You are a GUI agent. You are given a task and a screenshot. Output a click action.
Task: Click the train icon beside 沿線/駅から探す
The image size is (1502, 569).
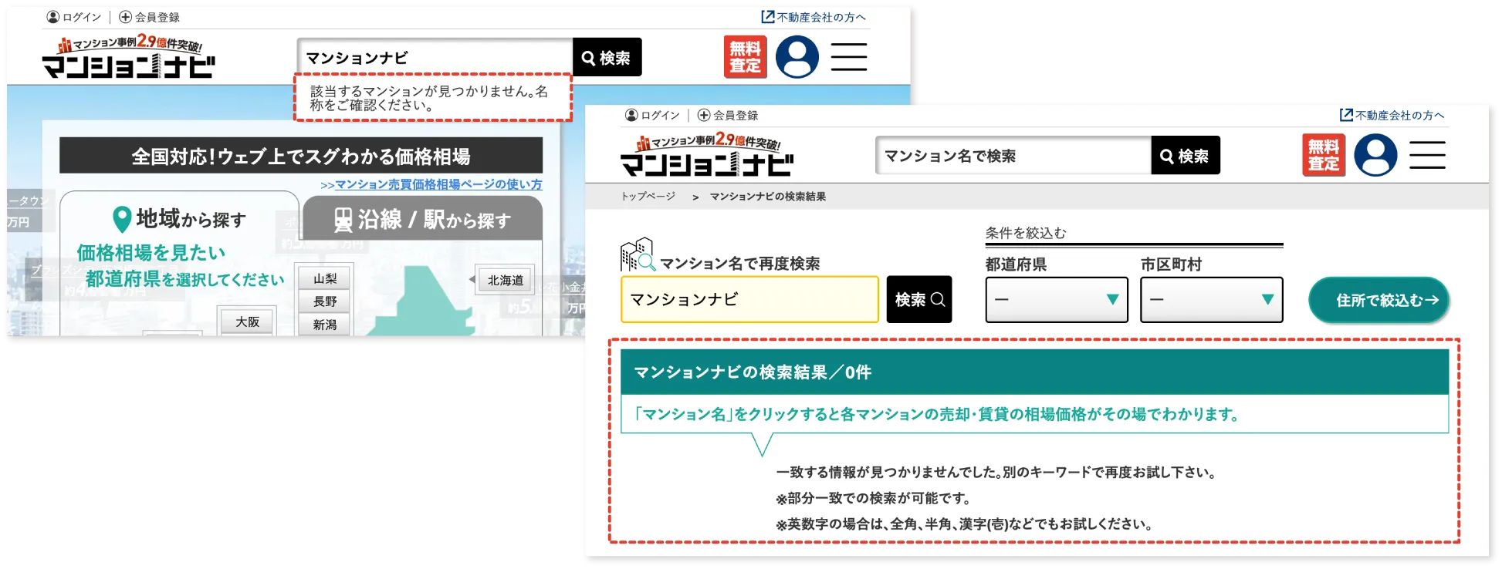pos(343,220)
